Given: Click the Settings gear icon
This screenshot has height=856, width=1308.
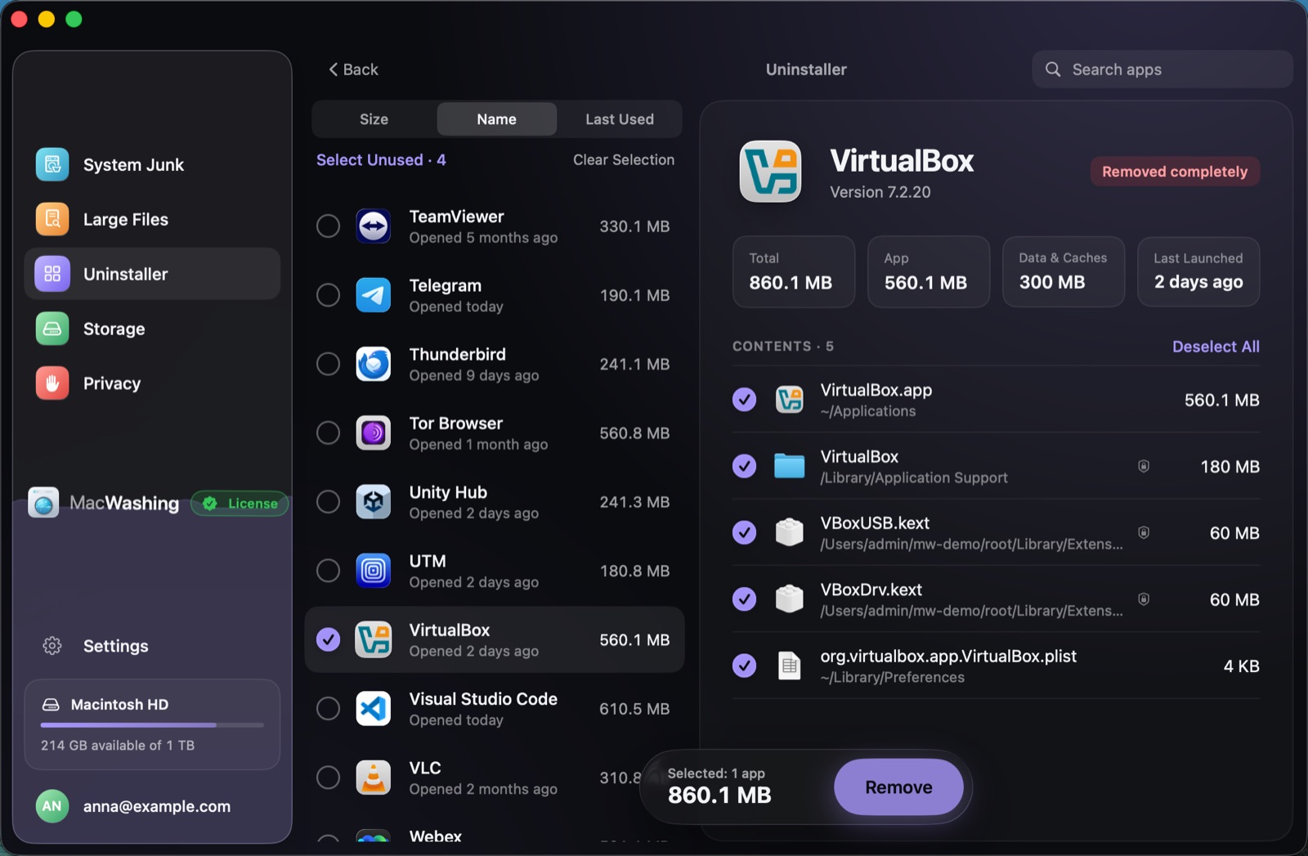Looking at the screenshot, I should tap(52, 646).
